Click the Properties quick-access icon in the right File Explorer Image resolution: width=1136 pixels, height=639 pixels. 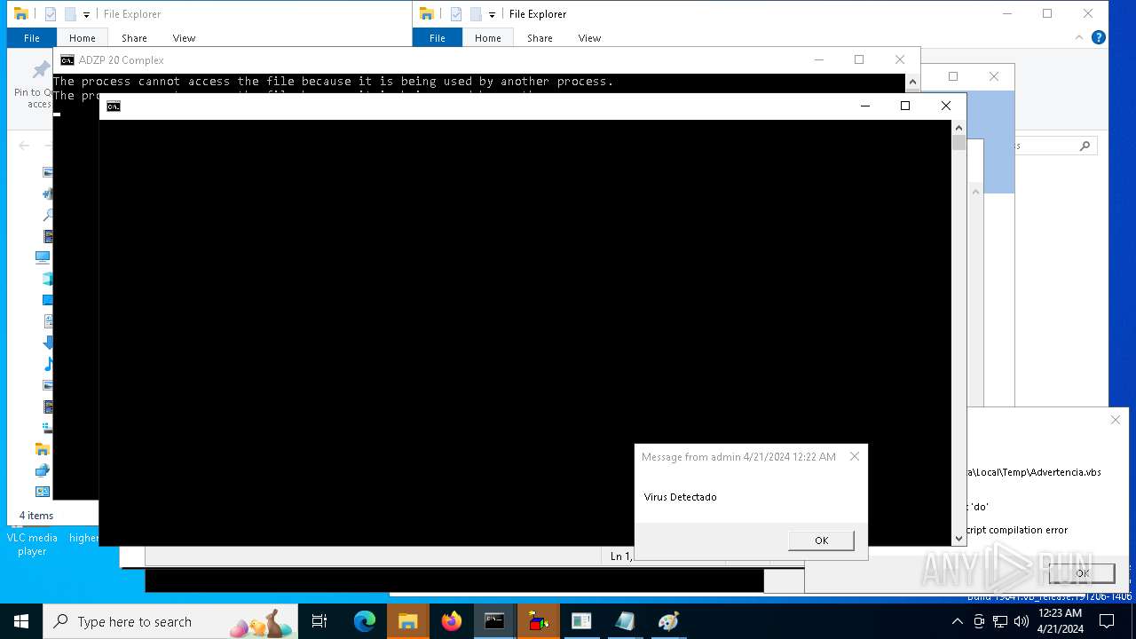point(456,14)
